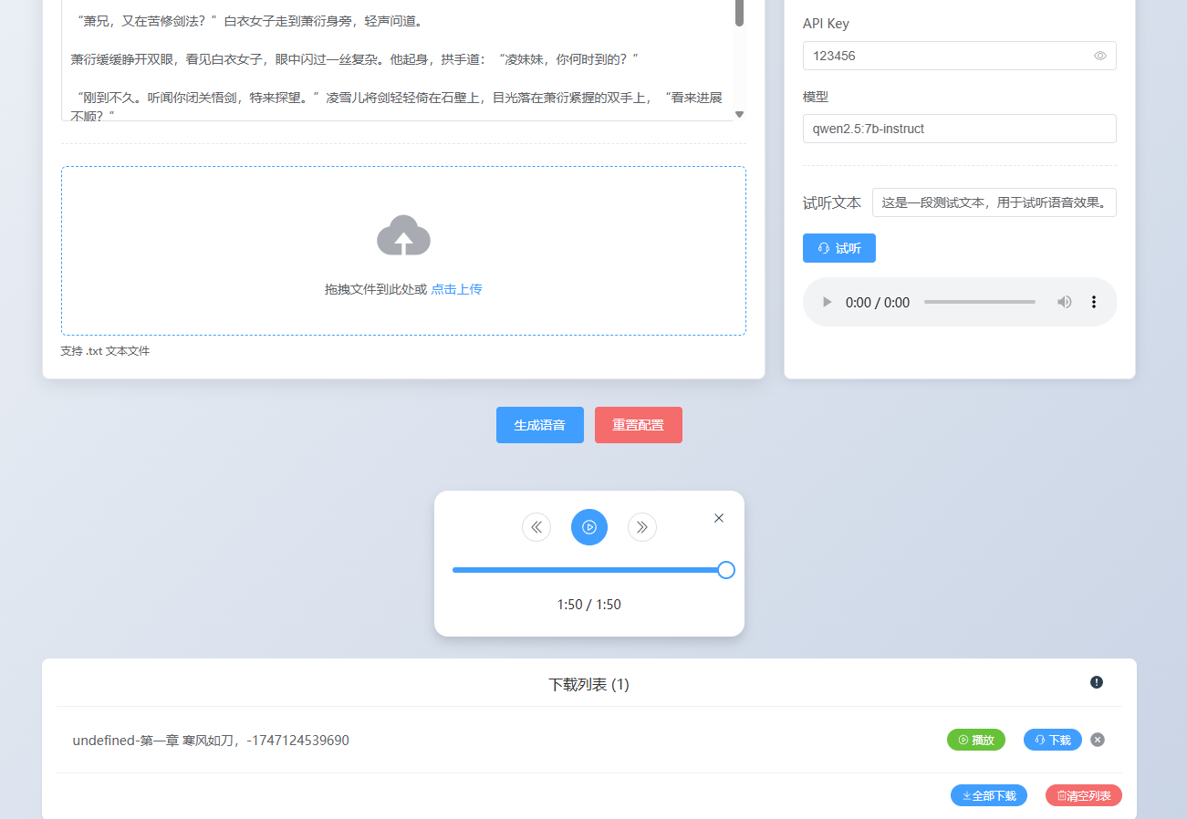Remove 第一章 寒风如刀 item from list
Screen dimensions: 1187x819
point(1098,740)
